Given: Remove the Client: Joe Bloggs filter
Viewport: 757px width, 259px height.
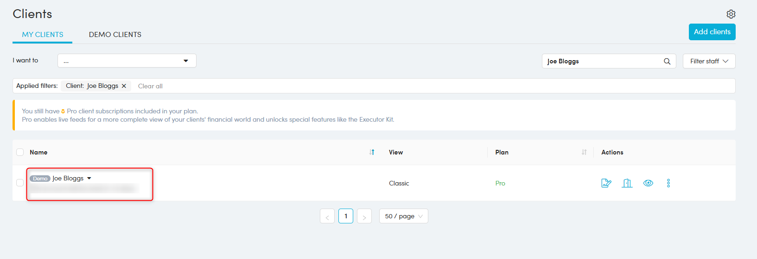Looking at the screenshot, I should click(124, 86).
